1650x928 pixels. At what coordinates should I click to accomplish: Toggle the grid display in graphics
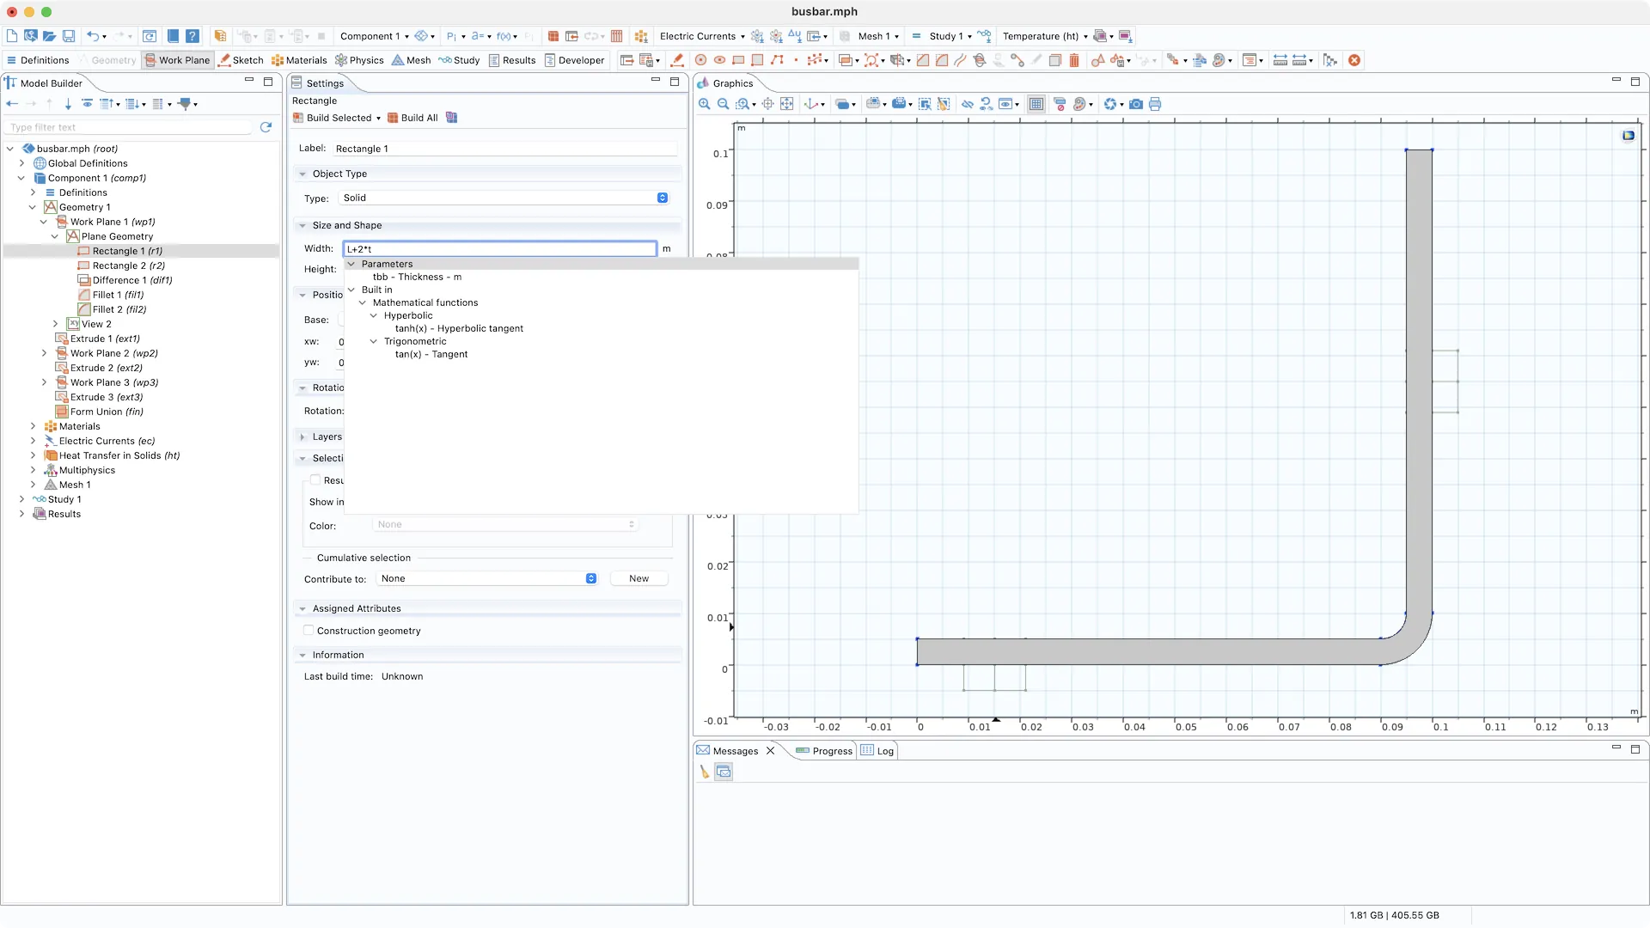pos(1036,104)
